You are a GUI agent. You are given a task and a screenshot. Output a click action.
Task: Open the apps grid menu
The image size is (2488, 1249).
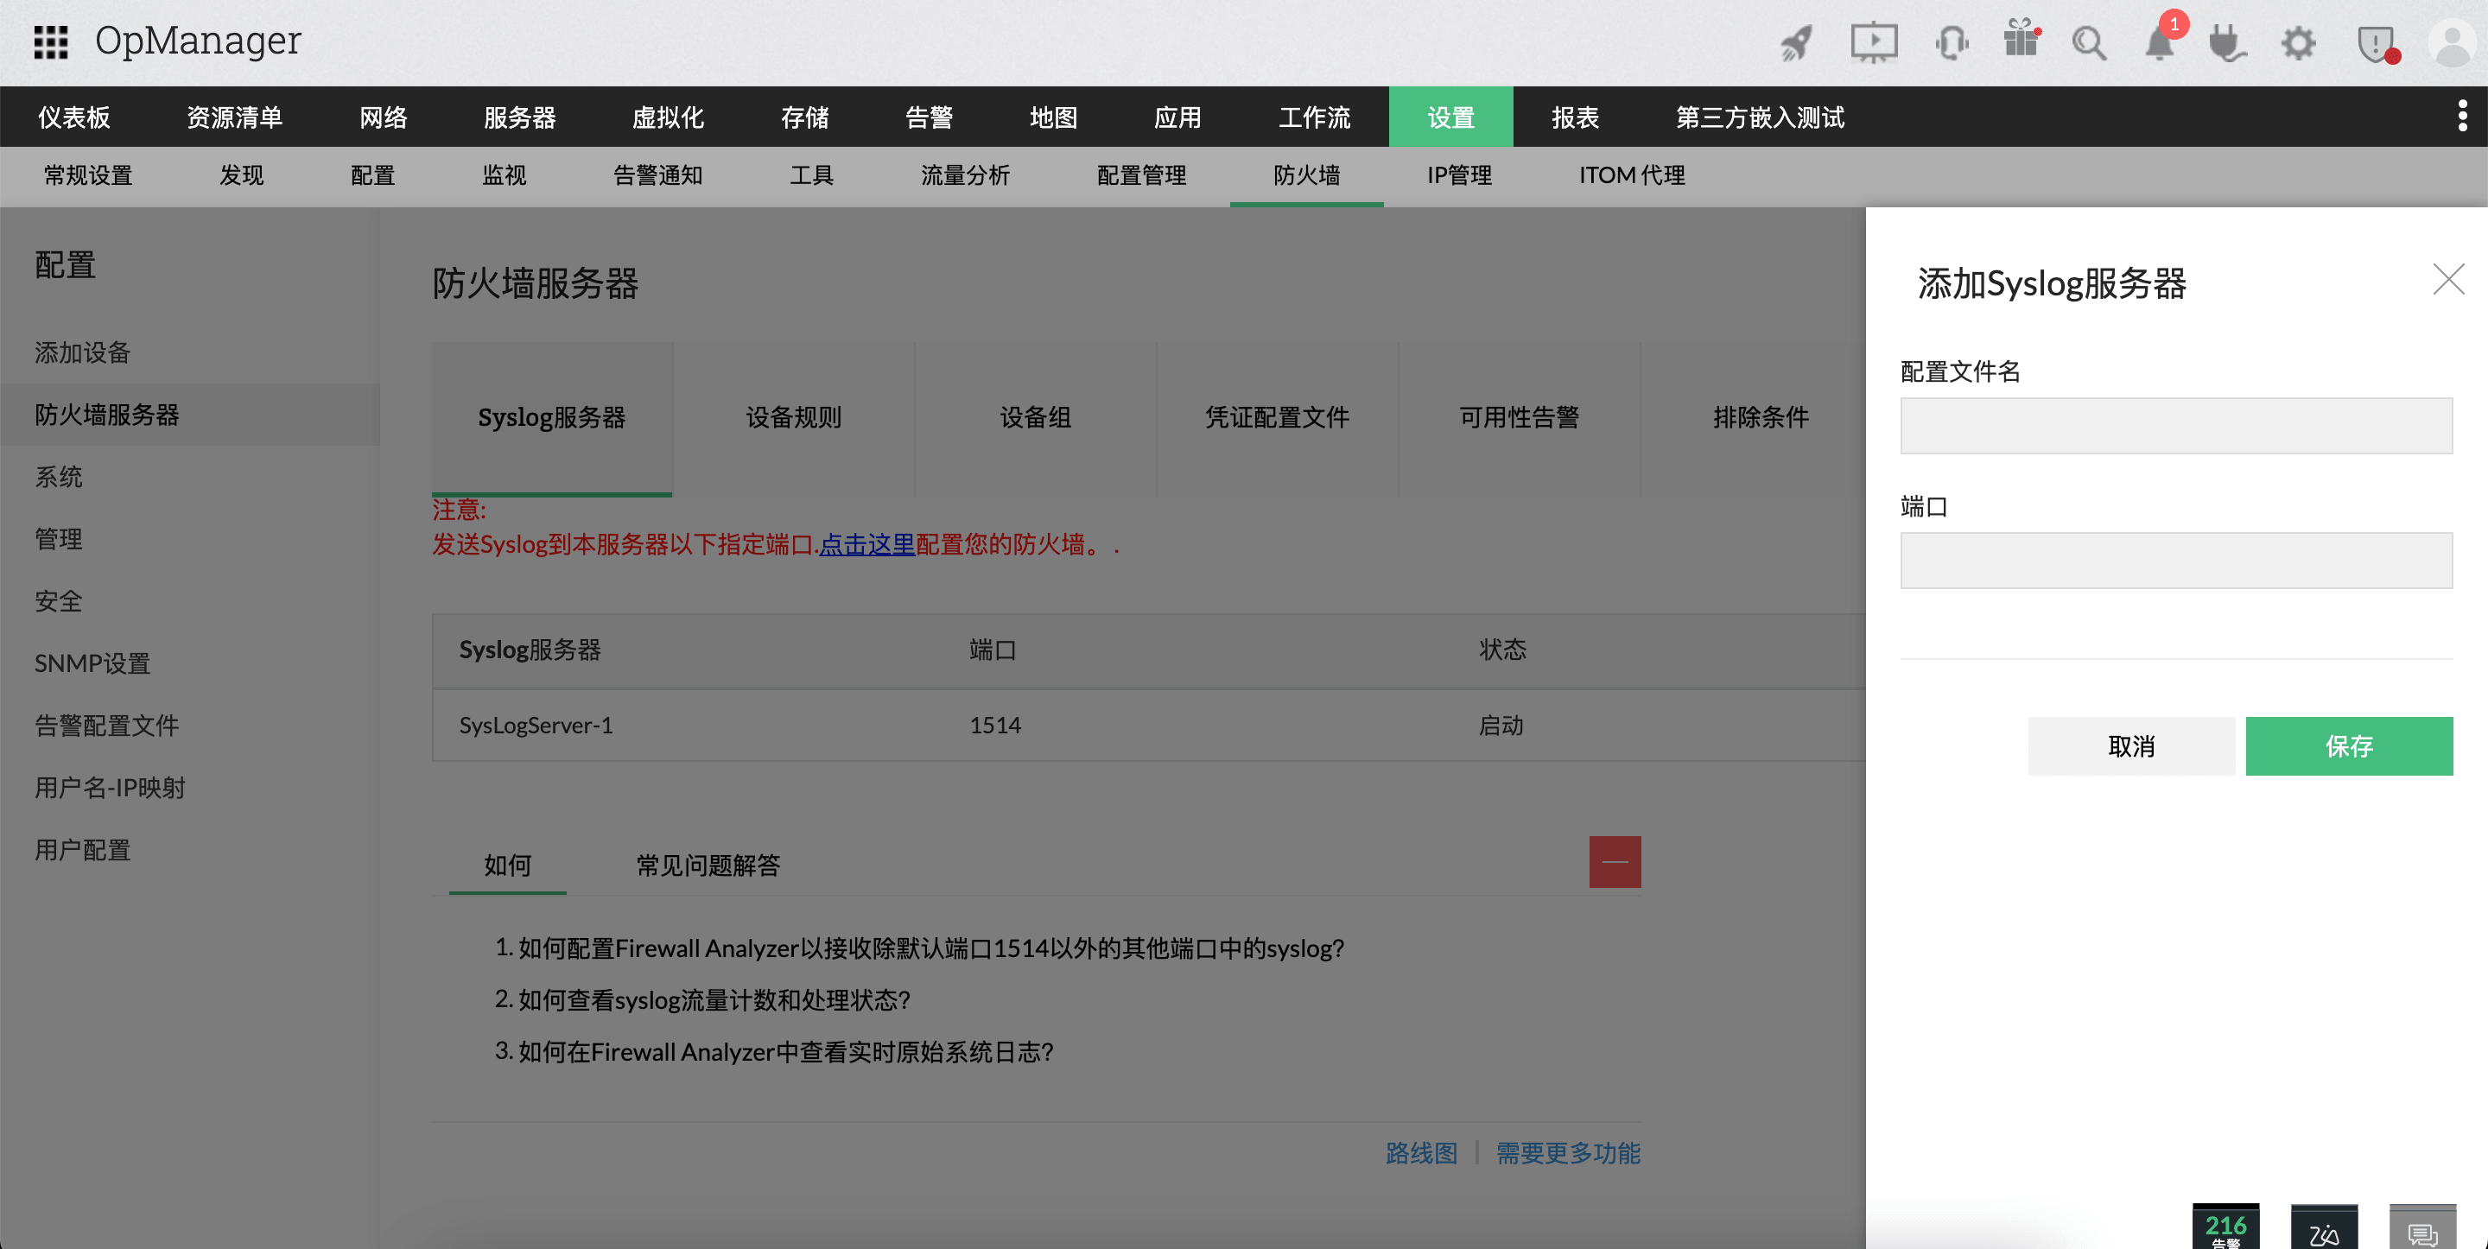[x=50, y=41]
